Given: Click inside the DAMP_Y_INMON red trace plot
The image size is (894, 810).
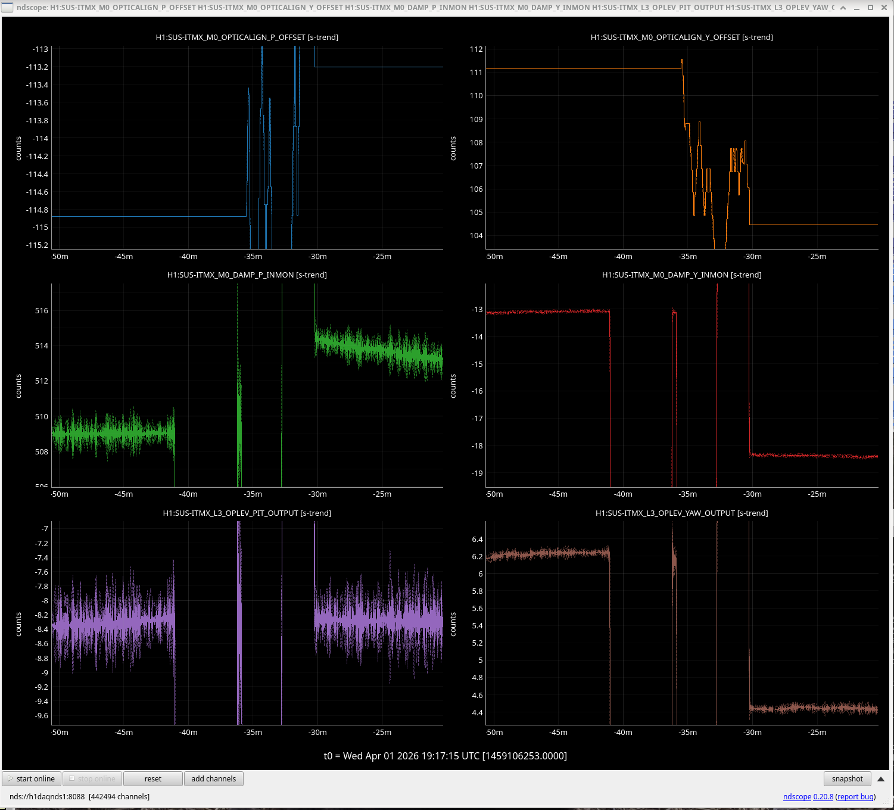Looking at the screenshot, I should [x=682, y=385].
